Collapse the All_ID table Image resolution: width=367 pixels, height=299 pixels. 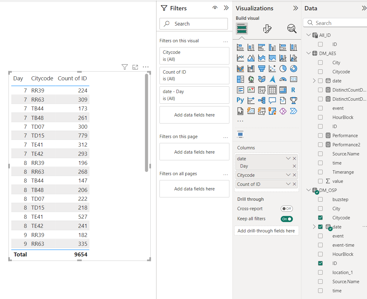(x=308, y=35)
